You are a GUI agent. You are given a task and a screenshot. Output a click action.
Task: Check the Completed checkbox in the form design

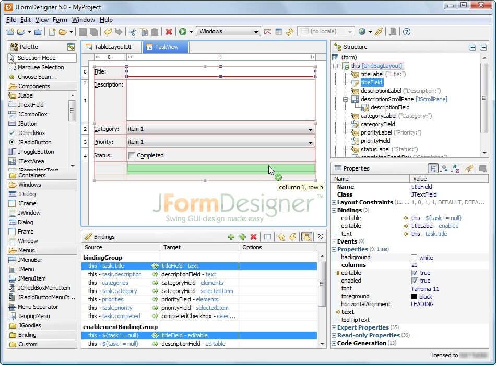point(132,155)
